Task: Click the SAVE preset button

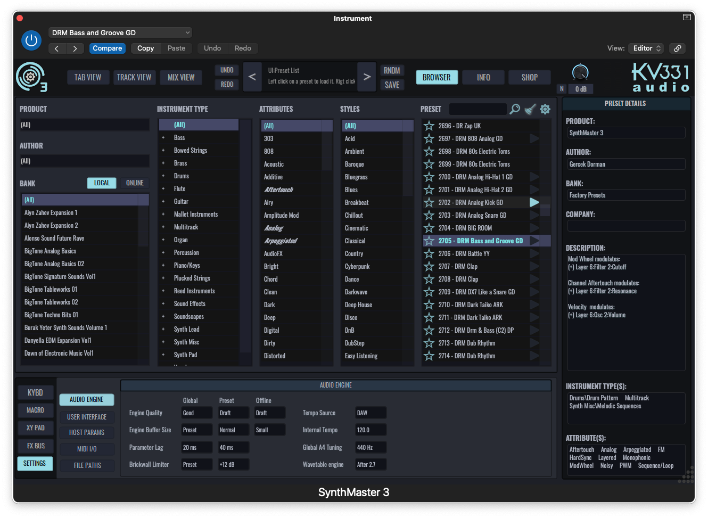Action: click(x=392, y=85)
